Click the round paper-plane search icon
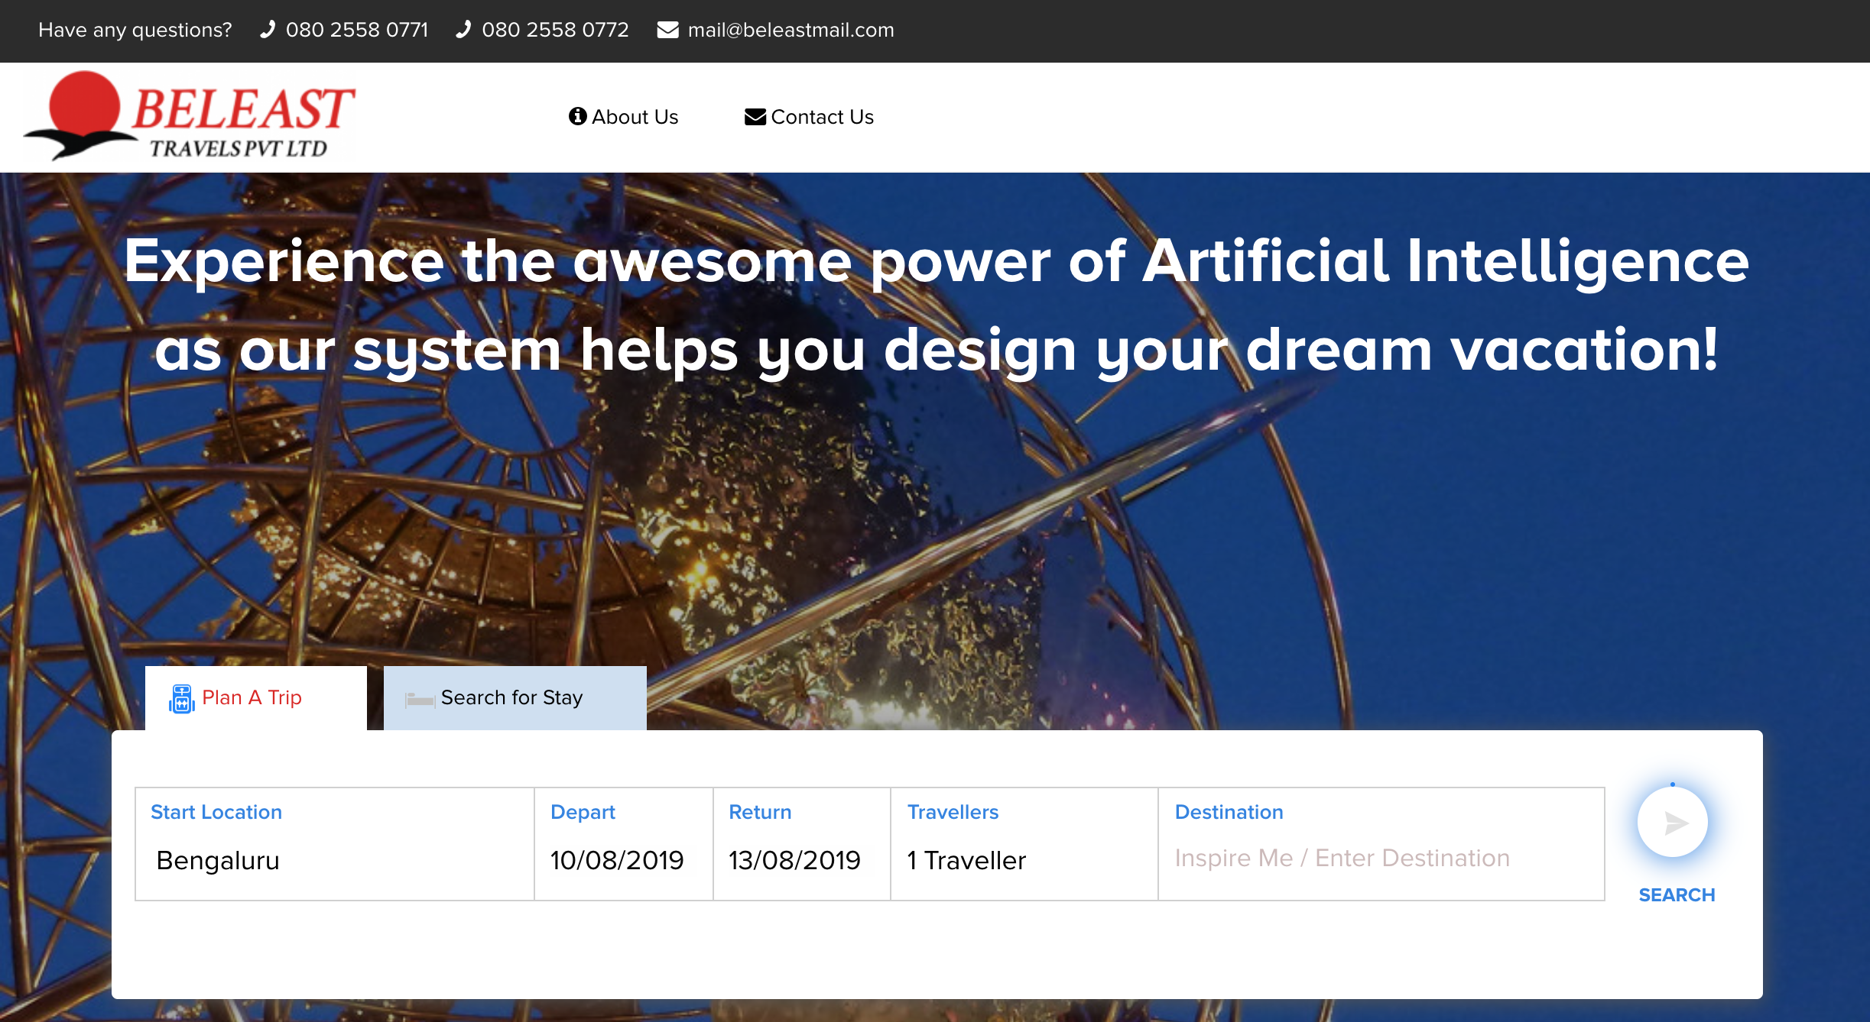The height and width of the screenshot is (1022, 1870). pyautogui.click(x=1673, y=823)
